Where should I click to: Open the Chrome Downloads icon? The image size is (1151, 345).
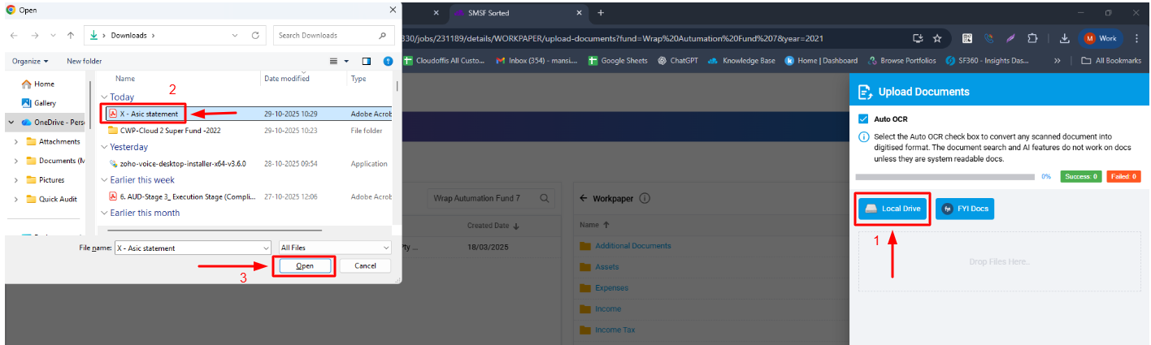tap(1065, 37)
